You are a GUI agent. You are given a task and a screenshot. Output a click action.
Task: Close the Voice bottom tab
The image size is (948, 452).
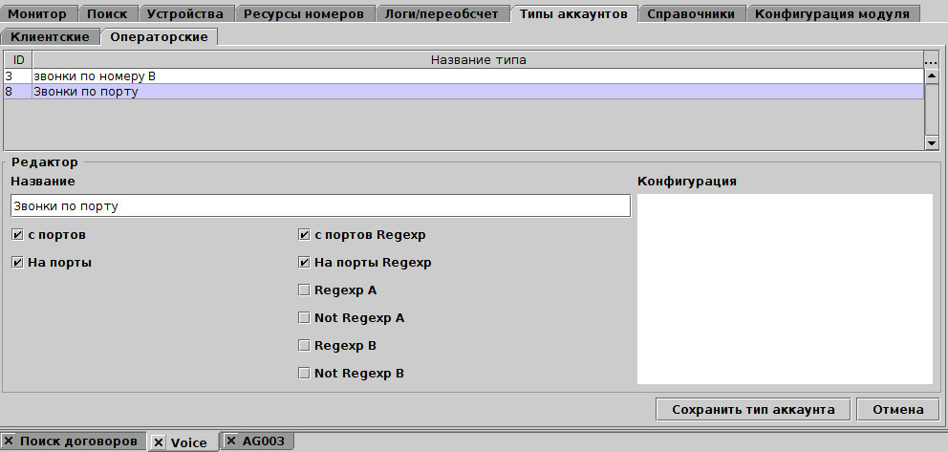tap(159, 441)
